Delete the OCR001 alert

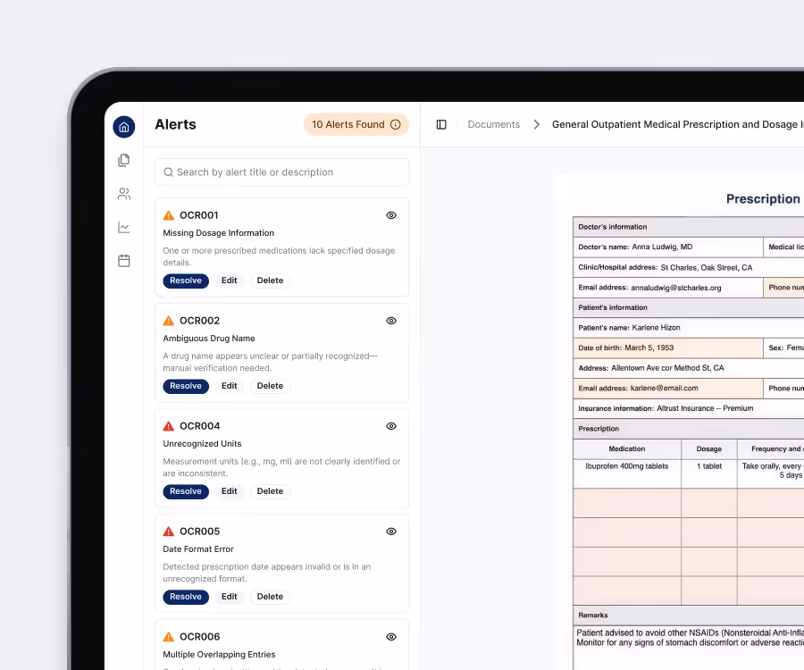pyautogui.click(x=270, y=281)
